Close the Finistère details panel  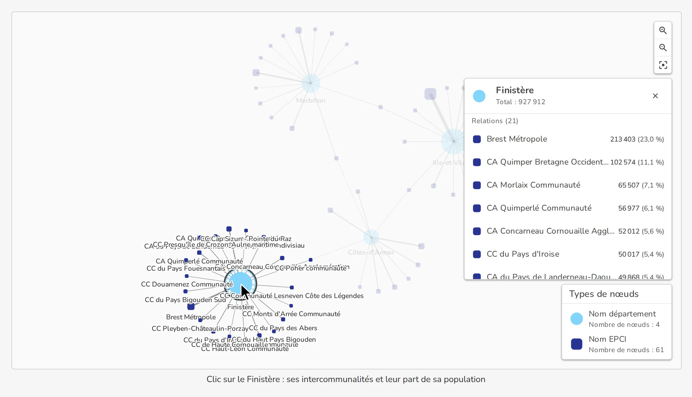coord(655,96)
